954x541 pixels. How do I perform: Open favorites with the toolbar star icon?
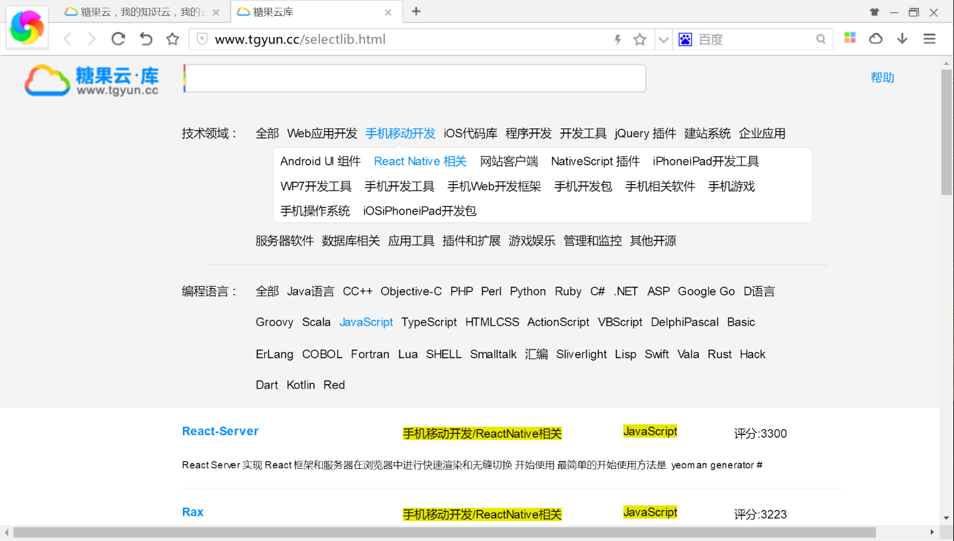[173, 39]
